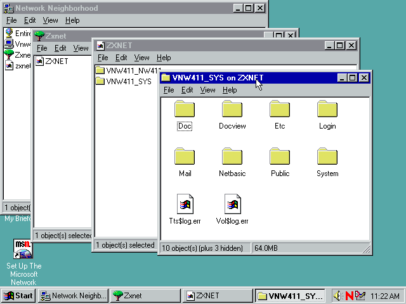This screenshot has height=304, width=406.
Task: Minimize the ZXNET window
Action: (329, 46)
